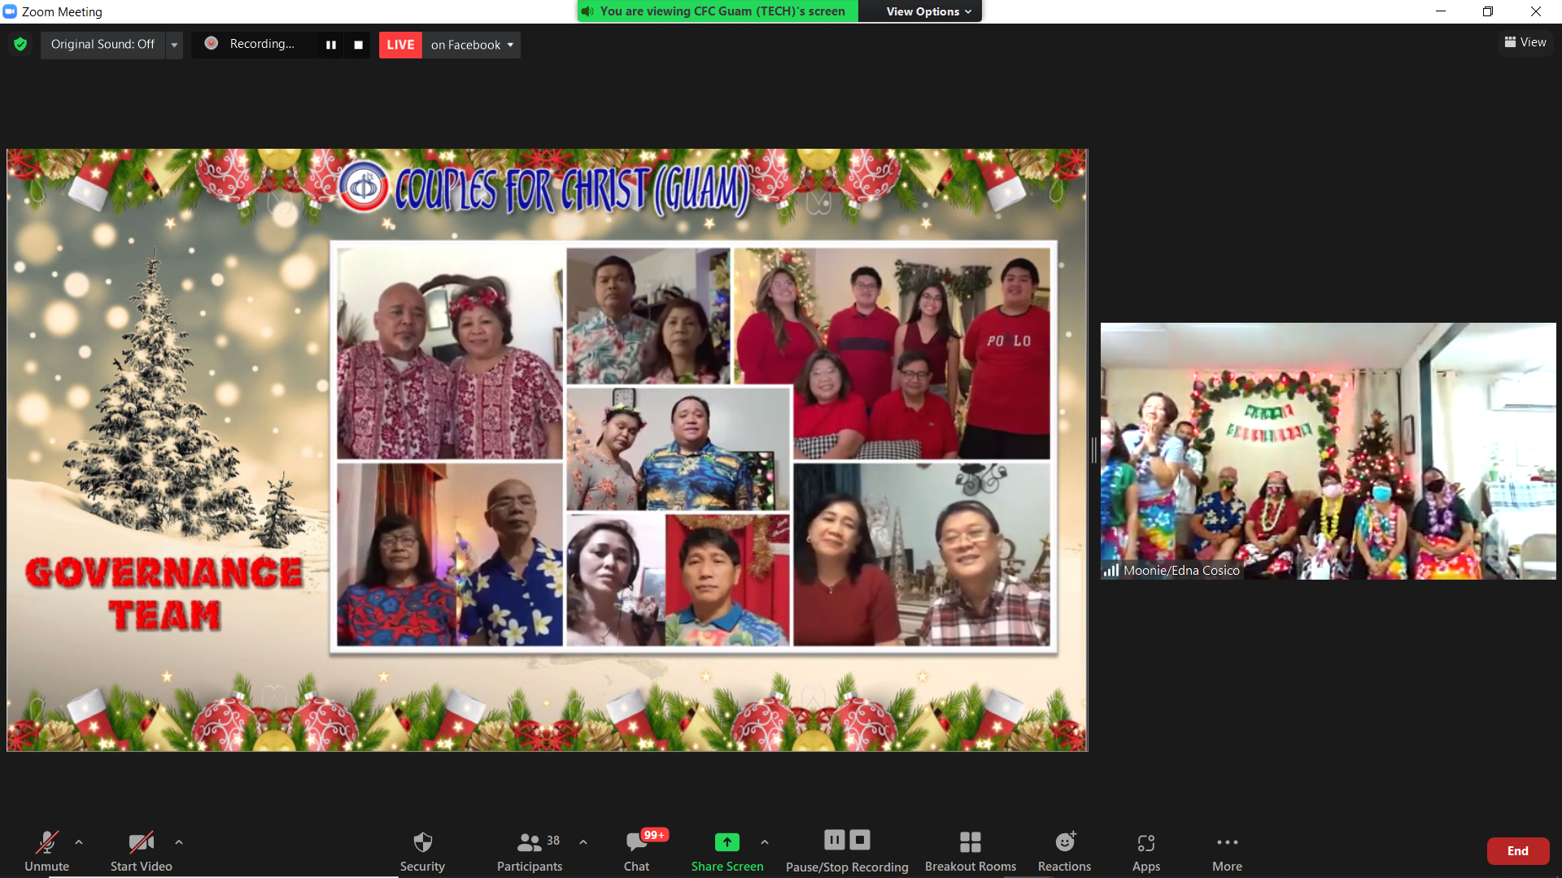The width and height of the screenshot is (1562, 878).
Task: Pause recording using top bar pause icon
Action: pyautogui.click(x=330, y=45)
